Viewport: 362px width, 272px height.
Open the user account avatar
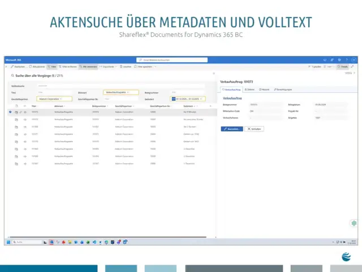click(x=354, y=60)
